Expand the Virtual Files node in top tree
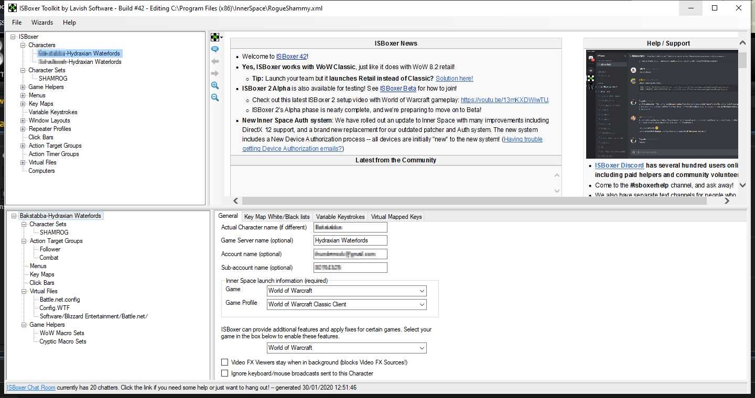This screenshot has width=755, height=398. coord(23,162)
